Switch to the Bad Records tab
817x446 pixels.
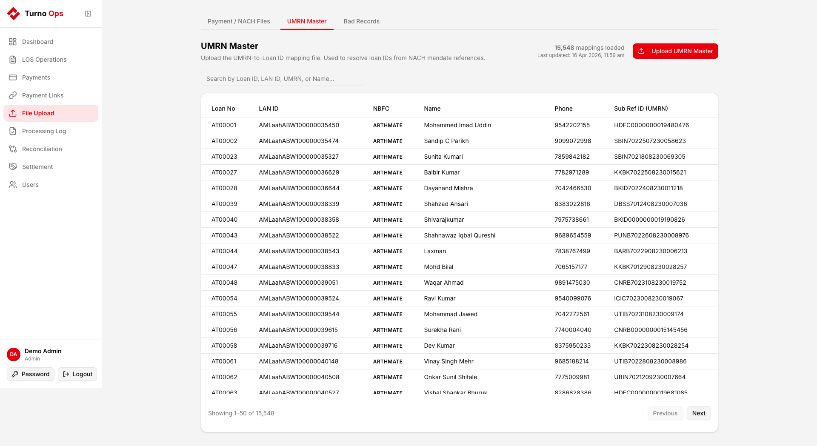pos(361,21)
